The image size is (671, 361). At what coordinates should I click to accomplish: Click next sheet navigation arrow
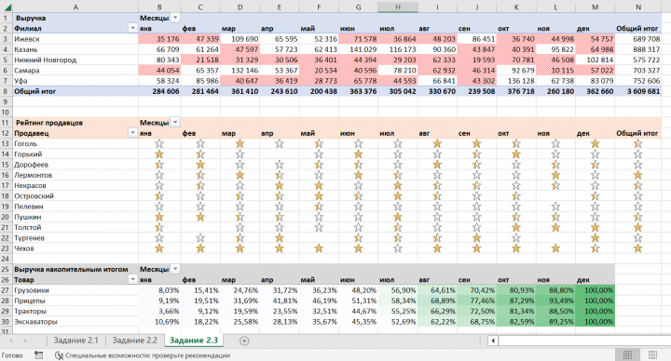click(x=25, y=341)
